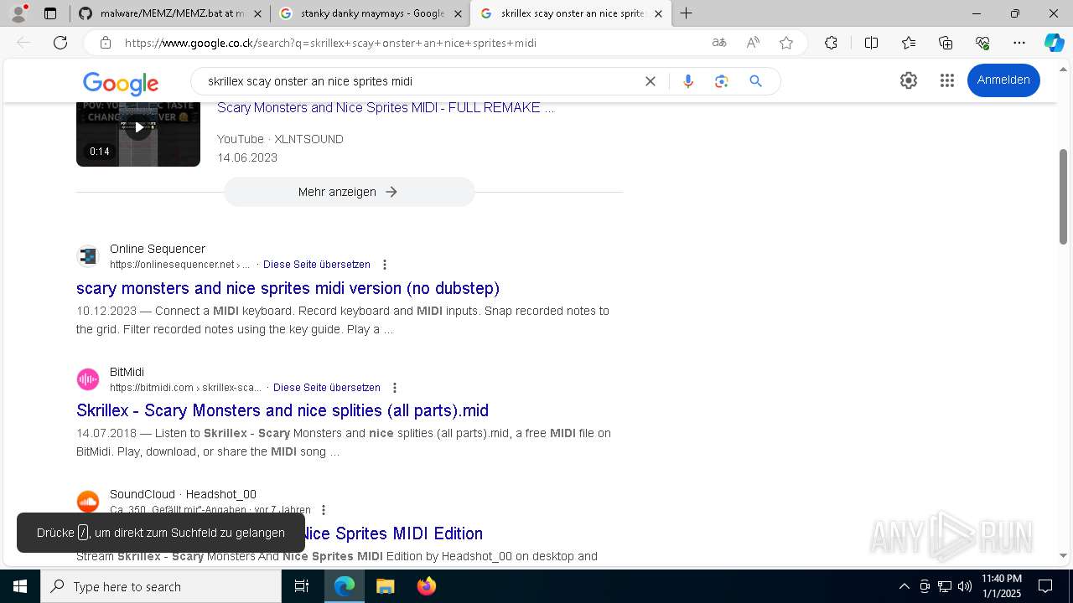The height and width of the screenshot is (603, 1073).
Task: Open Task View on the taskbar
Action: click(302, 586)
